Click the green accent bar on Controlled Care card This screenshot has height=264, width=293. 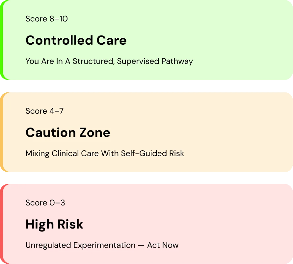pos(2,40)
